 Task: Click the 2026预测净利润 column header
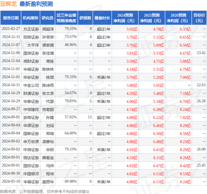pyautogui.click(x=178, y=18)
